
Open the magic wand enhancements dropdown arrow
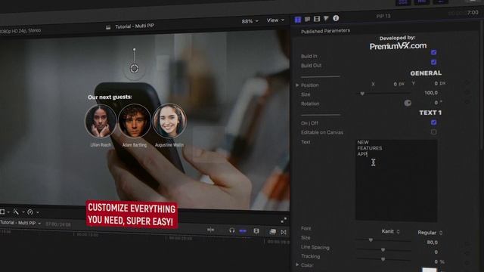[x=23, y=212]
